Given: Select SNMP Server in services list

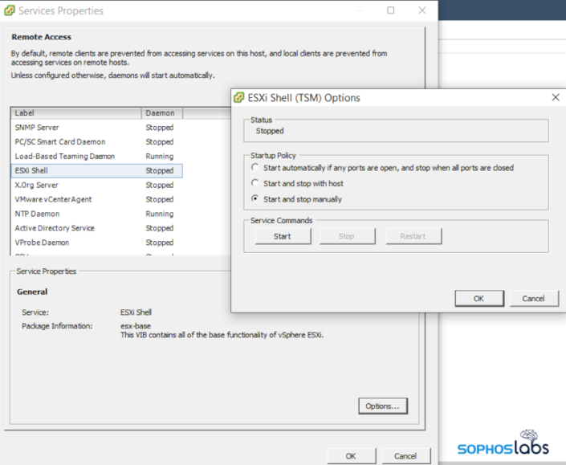Looking at the screenshot, I should [37, 128].
